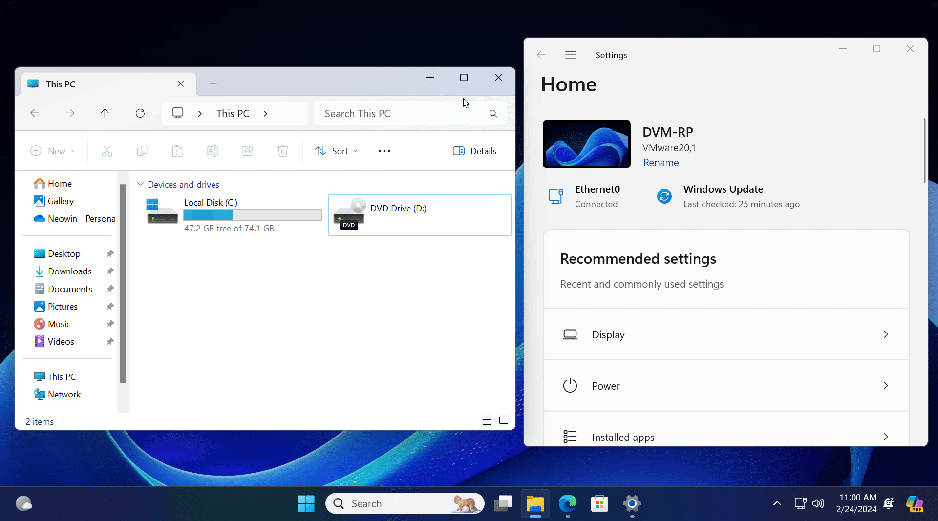This screenshot has width=938, height=521.
Task: Select the Cut icon in the File Explorer toolbar
Action: tap(107, 151)
